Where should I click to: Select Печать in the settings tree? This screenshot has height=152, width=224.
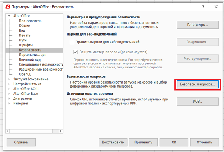(25, 35)
